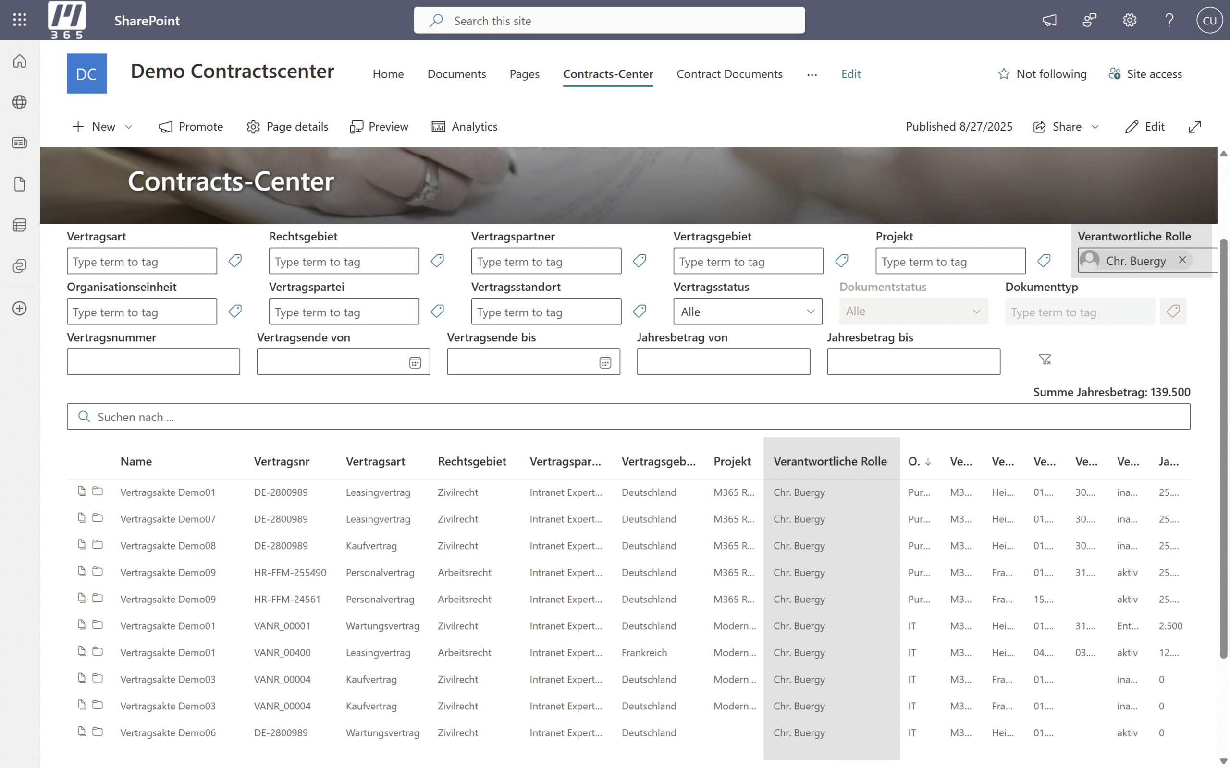This screenshot has width=1230, height=768.
Task: Click the clear filters funnel icon
Action: coord(1045,360)
